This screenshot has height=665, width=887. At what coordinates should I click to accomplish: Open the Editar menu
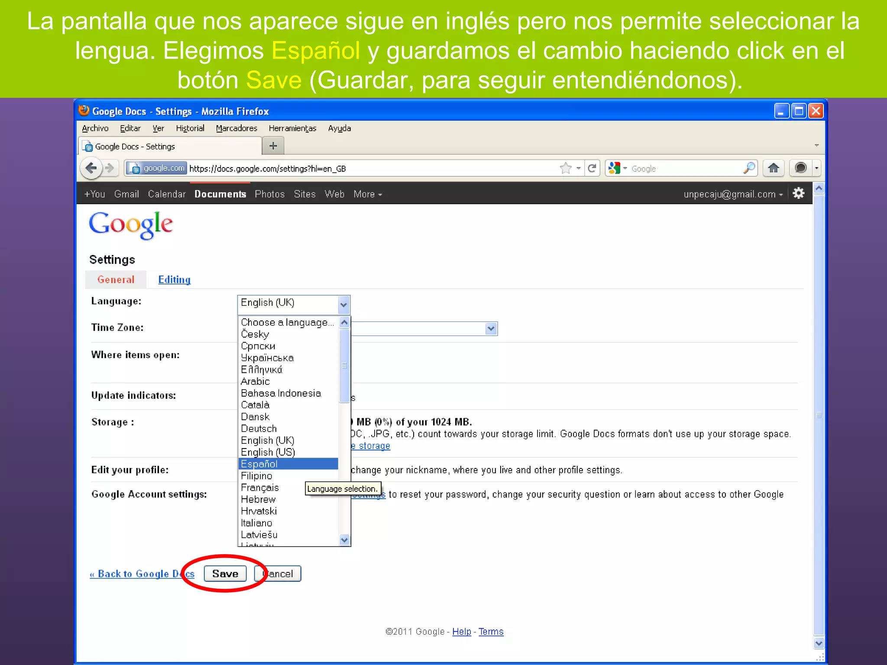tap(130, 128)
